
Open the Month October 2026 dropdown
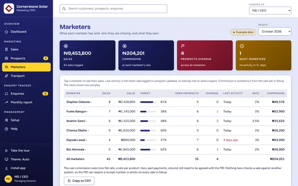pos(274,31)
